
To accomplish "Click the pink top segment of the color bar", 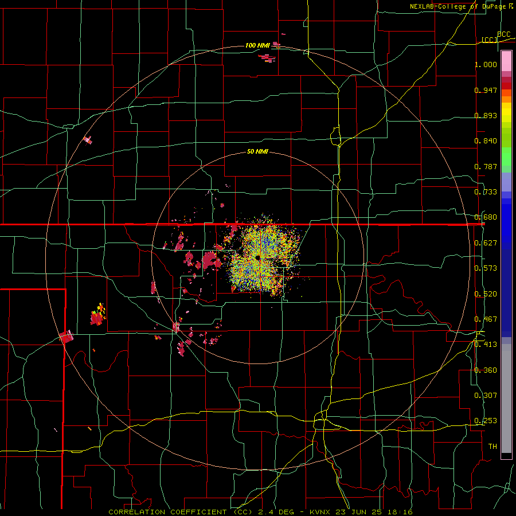I will [506, 61].
